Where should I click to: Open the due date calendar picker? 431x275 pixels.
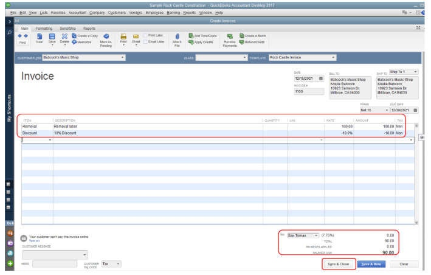(x=415, y=110)
